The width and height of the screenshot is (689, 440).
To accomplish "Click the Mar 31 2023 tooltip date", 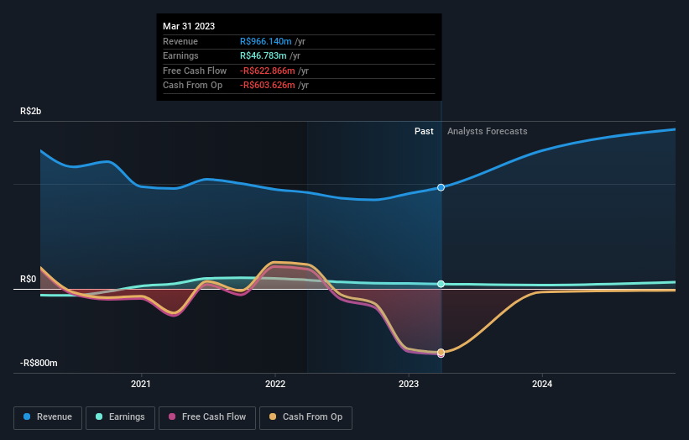I will pyautogui.click(x=189, y=26).
